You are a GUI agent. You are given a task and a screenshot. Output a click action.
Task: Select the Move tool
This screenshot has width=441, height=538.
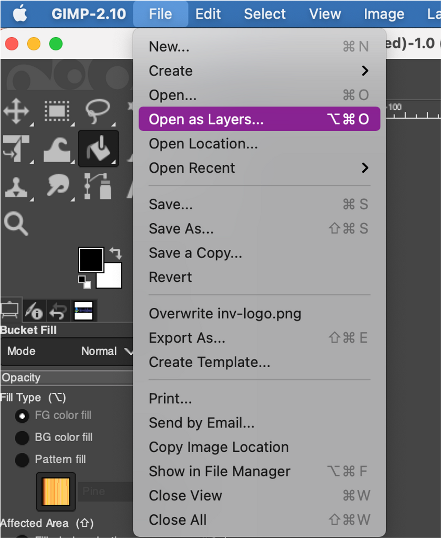(16, 111)
